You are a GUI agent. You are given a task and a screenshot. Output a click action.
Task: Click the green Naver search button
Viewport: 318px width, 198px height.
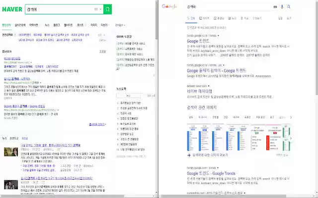click(x=107, y=9)
